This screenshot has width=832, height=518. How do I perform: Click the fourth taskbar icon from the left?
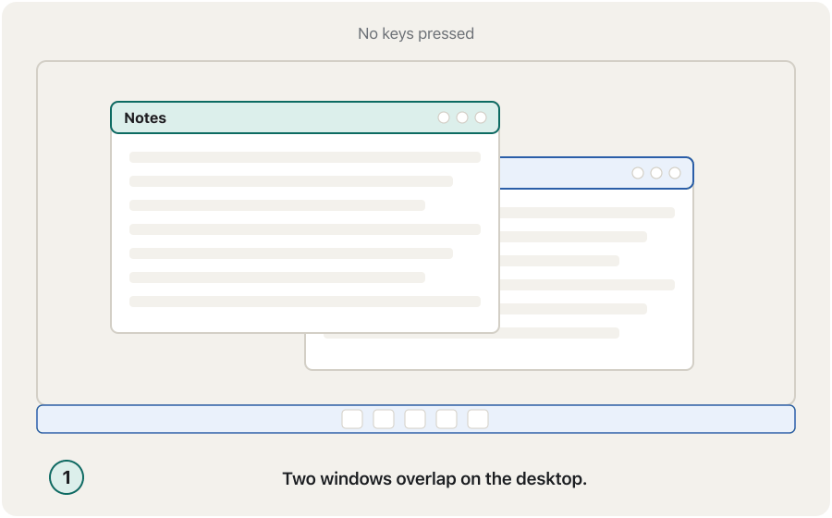447,419
